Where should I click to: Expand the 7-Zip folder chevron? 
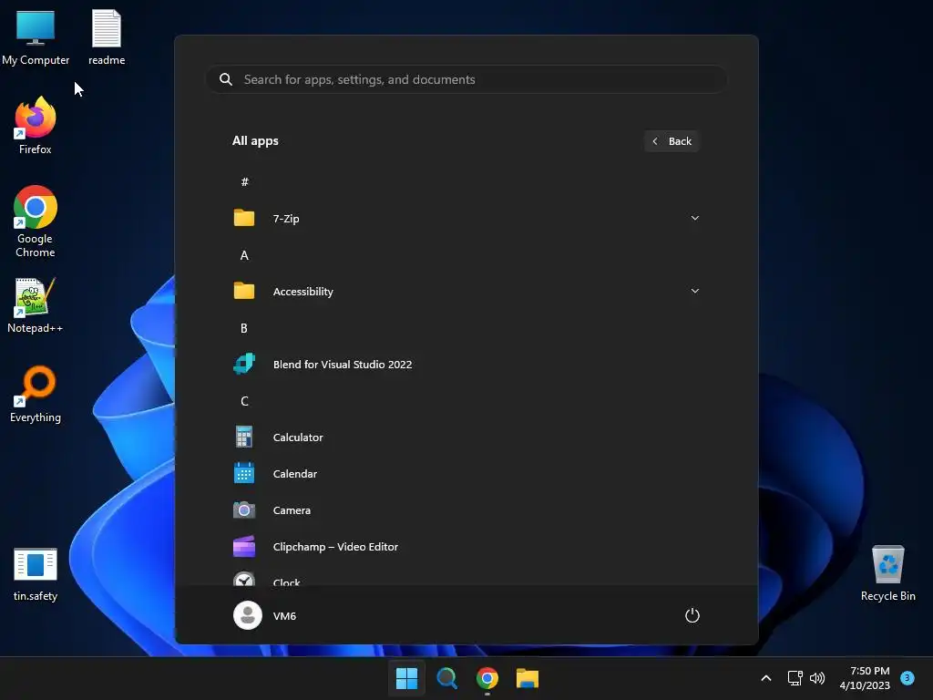pos(694,218)
